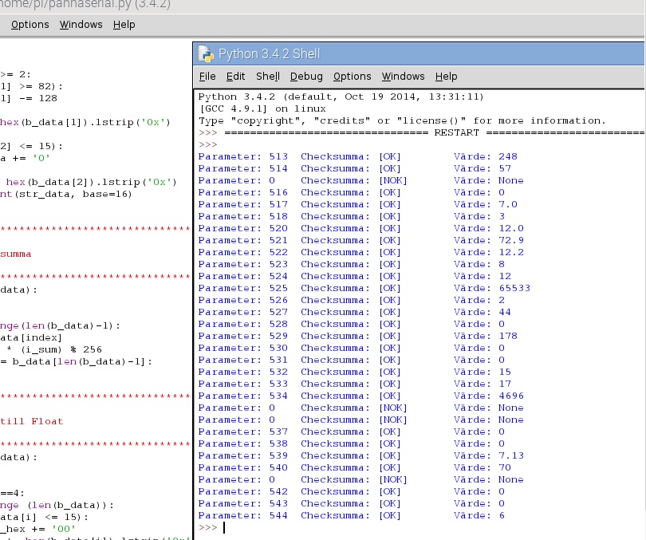Viewport: 646px width, 540px height.
Task: Open the Shell menu
Action: (268, 77)
